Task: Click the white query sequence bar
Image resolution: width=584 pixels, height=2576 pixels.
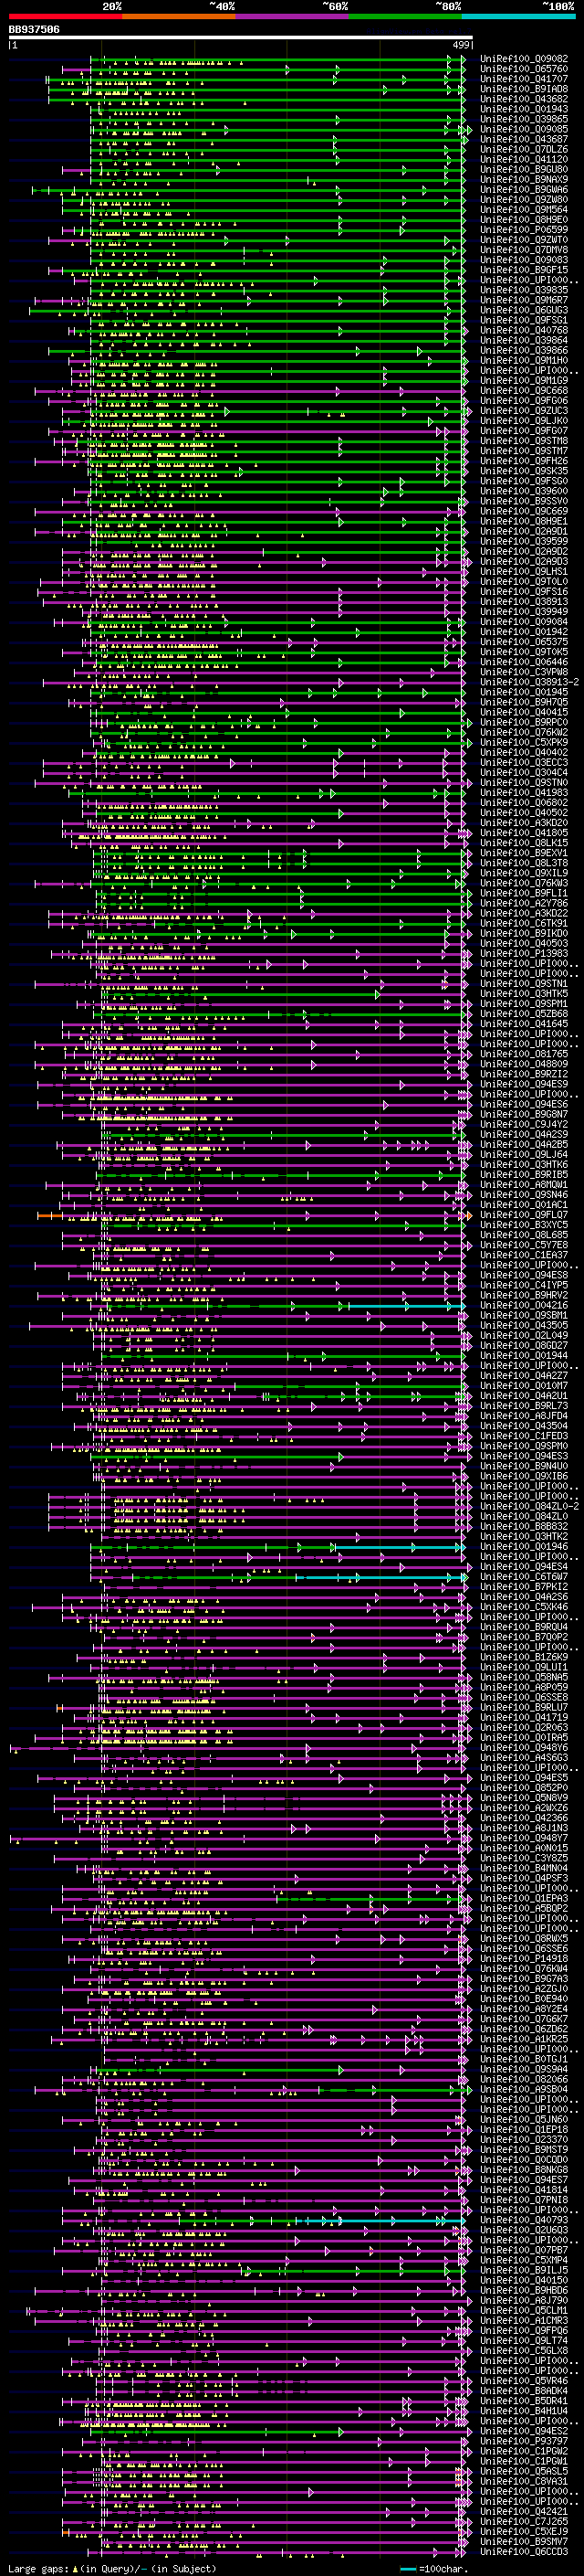Action: click(241, 38)
